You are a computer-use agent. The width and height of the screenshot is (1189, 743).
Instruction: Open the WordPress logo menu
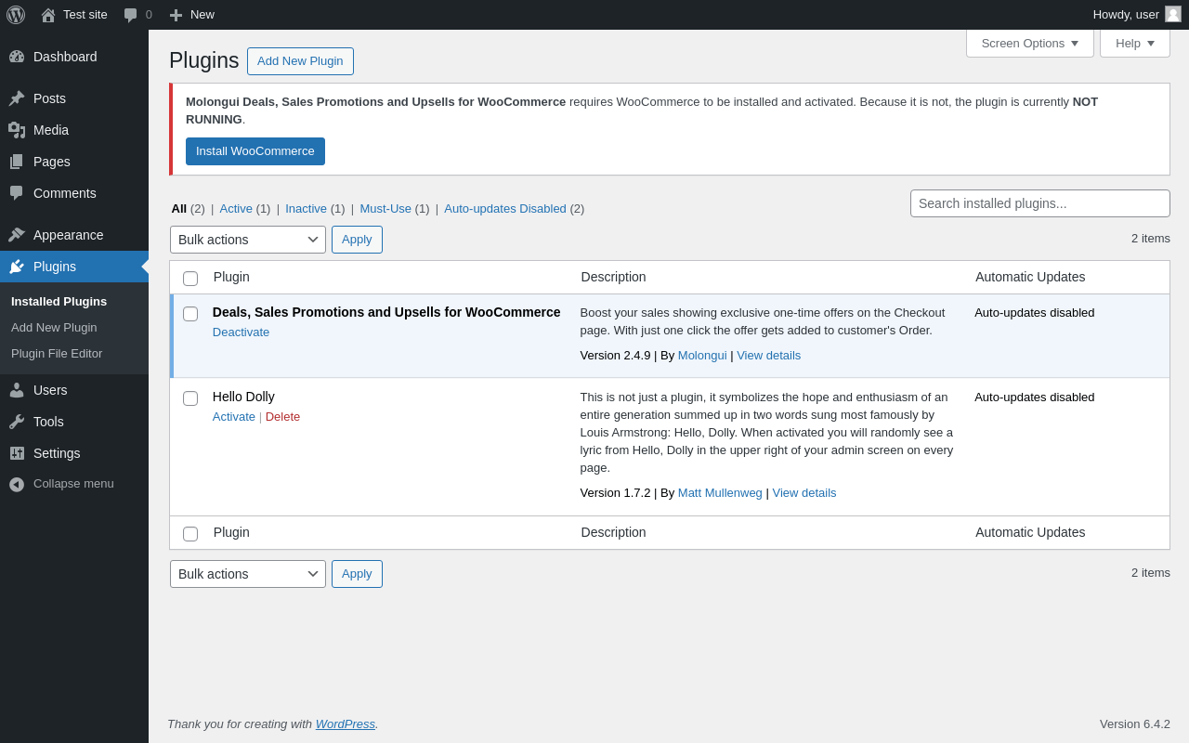pyautogui.click(x=16, y=15)
